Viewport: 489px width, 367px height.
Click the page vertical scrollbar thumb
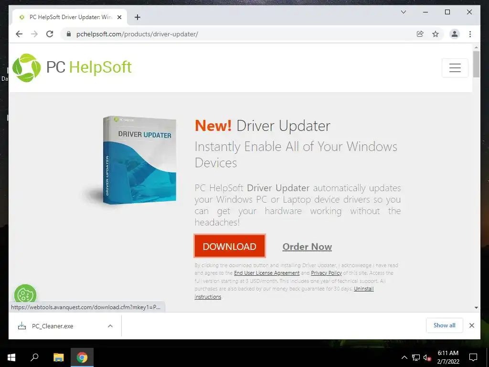(476, 64)
